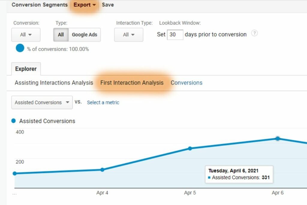Switch to the Explorer tab
This screenshot has width=307, height=205.
point(26,69)
